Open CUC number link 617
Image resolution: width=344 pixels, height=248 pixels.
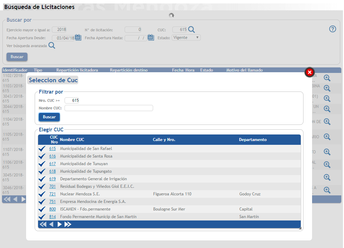tap(53, 164)
